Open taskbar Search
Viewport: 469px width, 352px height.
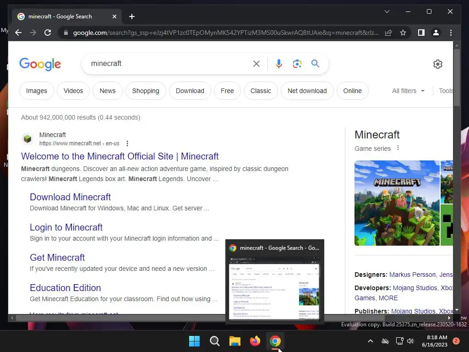pos(214,341)
